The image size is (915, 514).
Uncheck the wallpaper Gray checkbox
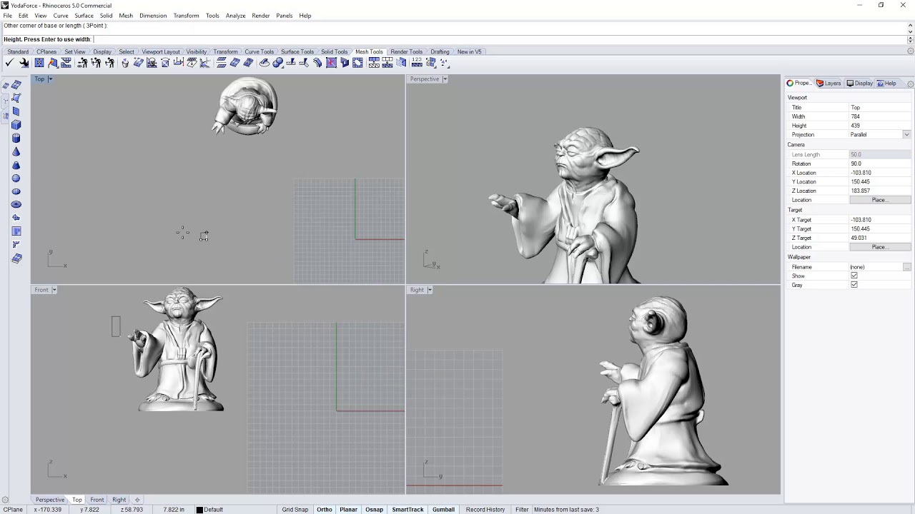[854, 285]
